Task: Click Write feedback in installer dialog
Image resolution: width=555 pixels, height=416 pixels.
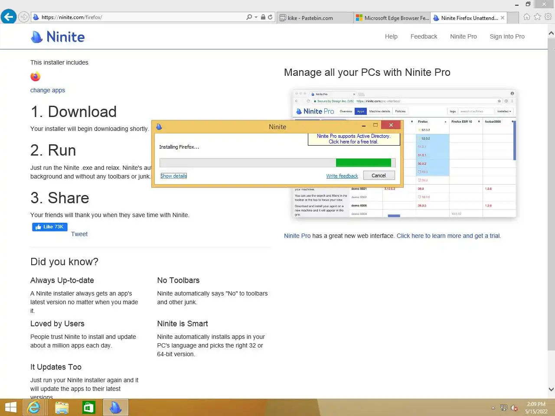Action: (x=342, y=175)
